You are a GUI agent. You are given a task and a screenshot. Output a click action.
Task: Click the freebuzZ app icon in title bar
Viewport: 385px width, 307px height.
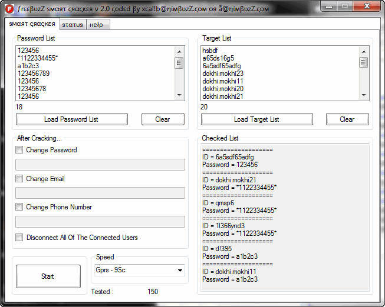tap(10, 9)
